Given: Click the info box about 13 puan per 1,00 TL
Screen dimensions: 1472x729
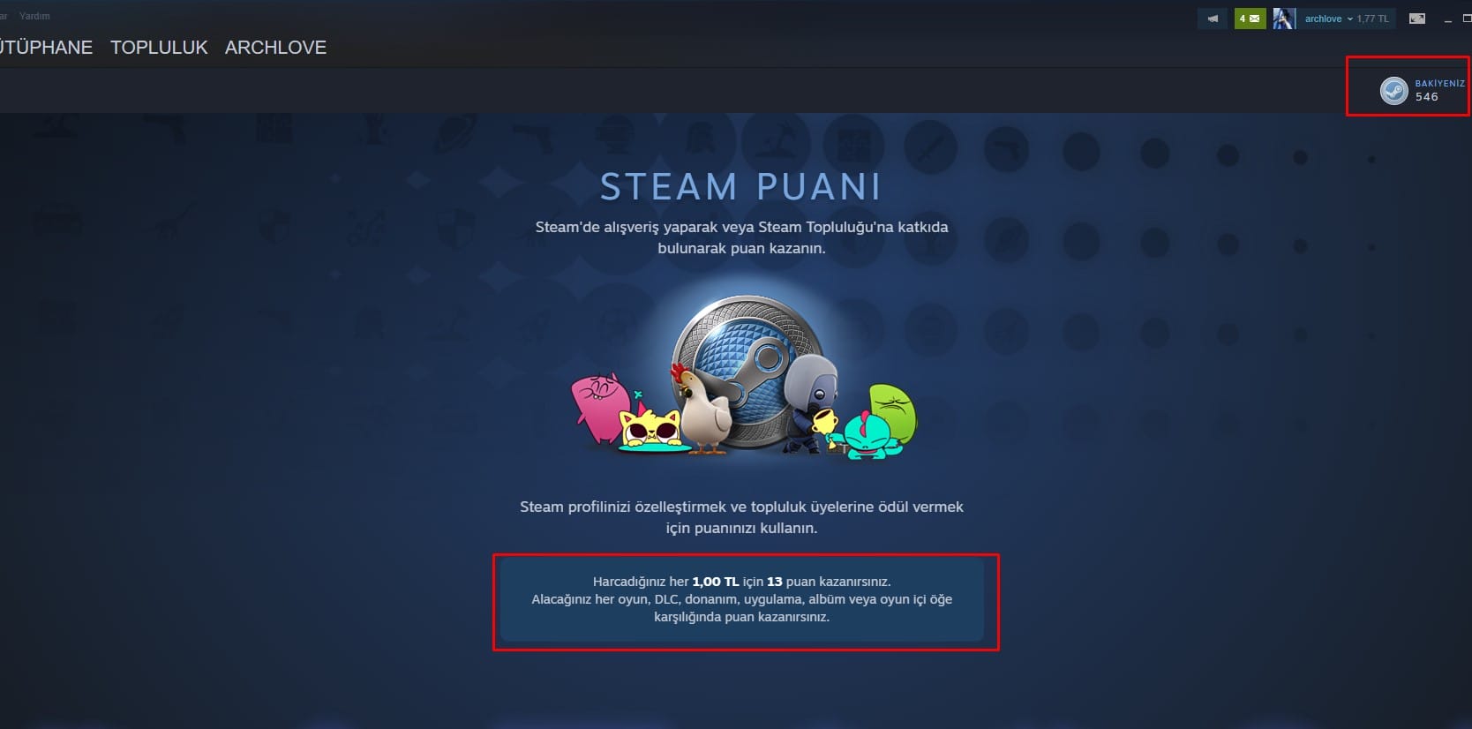Looking at the screenshot, I should point(741,599).
